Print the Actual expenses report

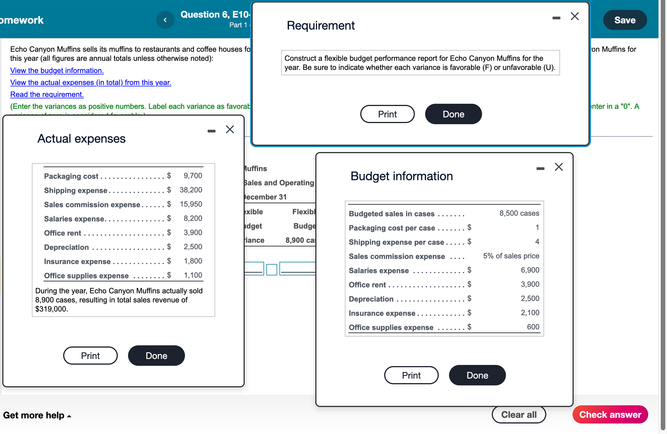coord(90,355)
